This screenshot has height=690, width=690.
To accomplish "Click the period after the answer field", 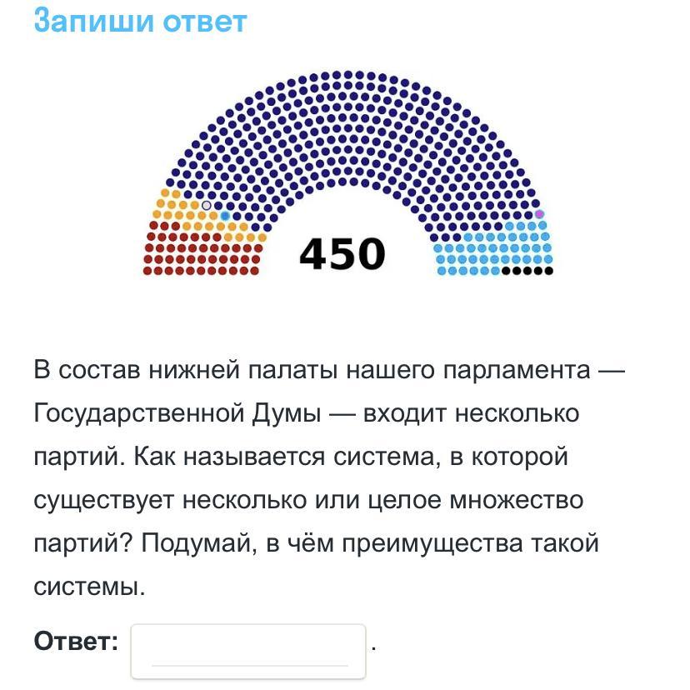I will (375, 647).
